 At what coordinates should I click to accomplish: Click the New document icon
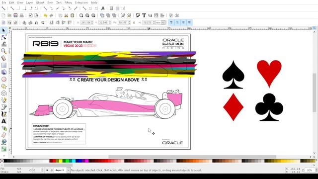[x=3, y=15]
